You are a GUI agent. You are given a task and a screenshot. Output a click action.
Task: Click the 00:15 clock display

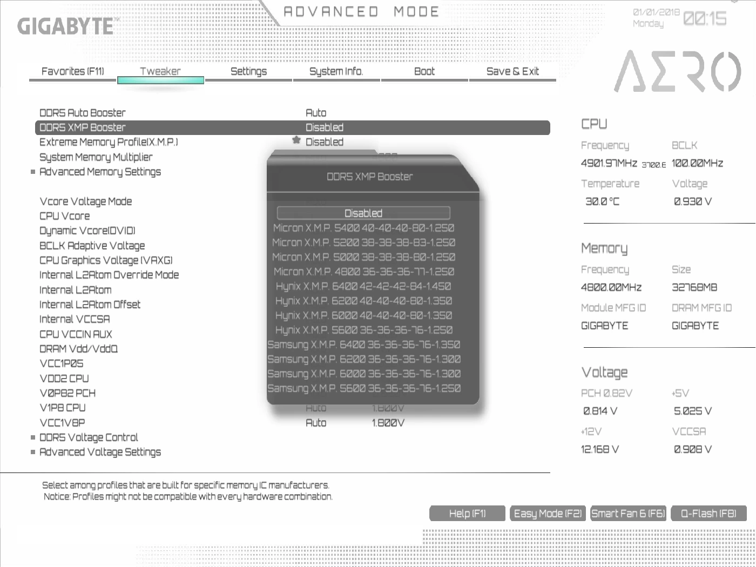(705, 19)
